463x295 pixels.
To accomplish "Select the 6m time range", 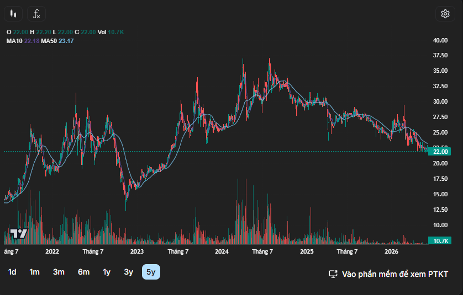I will (84, 272).
